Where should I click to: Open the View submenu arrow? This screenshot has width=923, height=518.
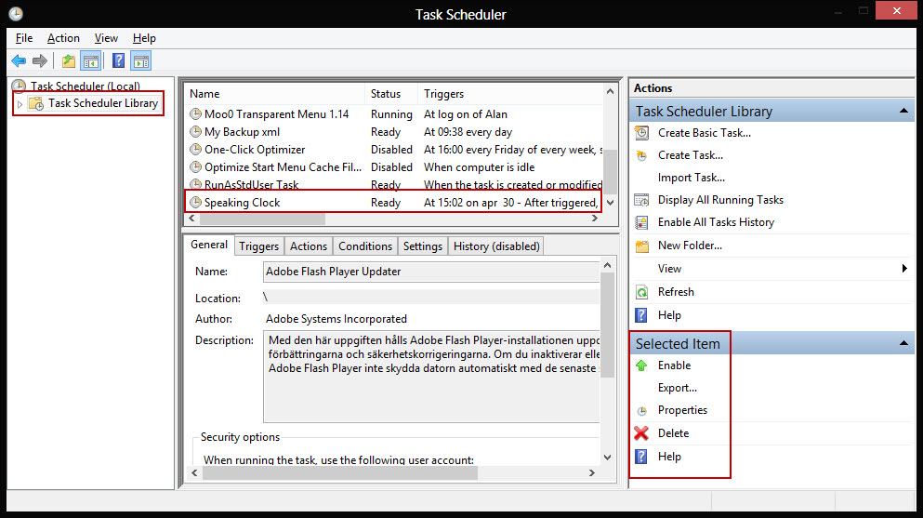904,269
